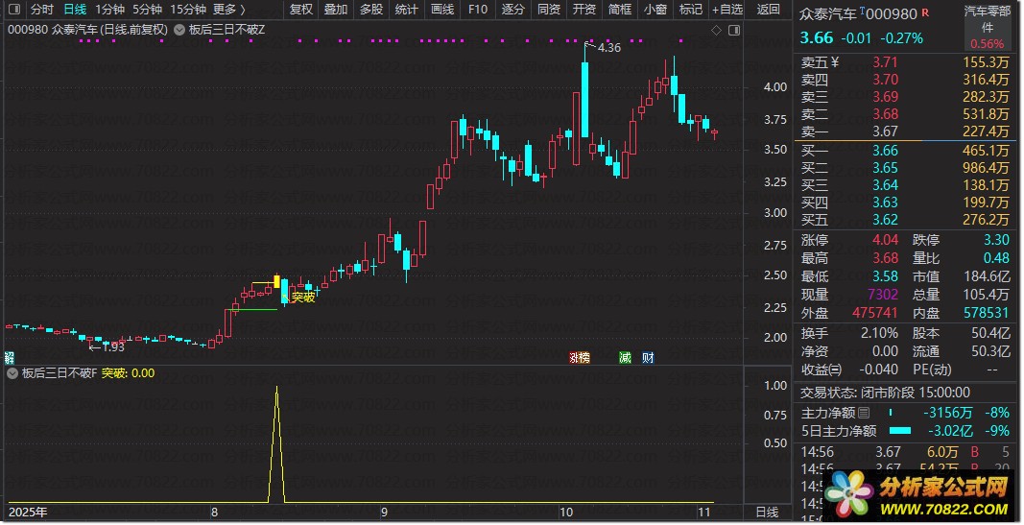Expand the 更多 periods dropdown
The image size is (1024, 525).
[230, 10]
